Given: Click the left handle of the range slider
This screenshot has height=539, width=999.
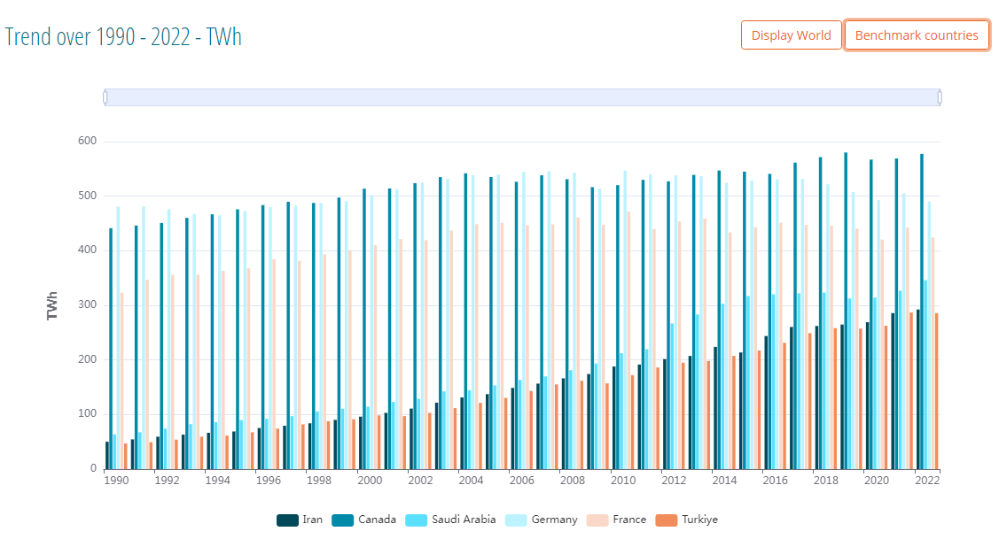Looking at the screenshot, I should click(105, 97).
